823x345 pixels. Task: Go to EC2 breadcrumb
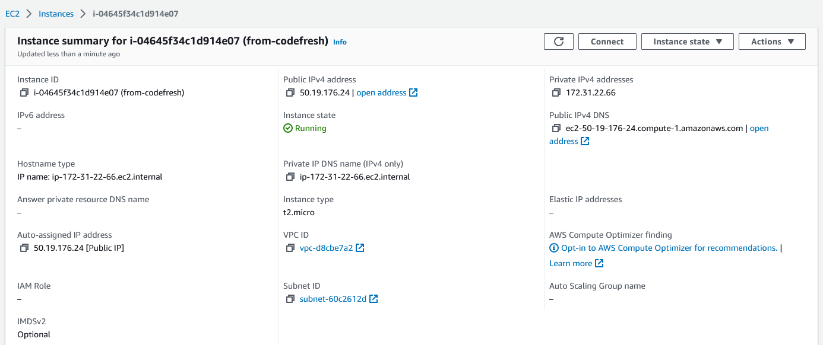click(x=12, y=14)
